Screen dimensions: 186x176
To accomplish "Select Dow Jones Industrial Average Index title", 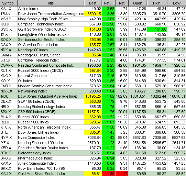I will coord(48,96).
